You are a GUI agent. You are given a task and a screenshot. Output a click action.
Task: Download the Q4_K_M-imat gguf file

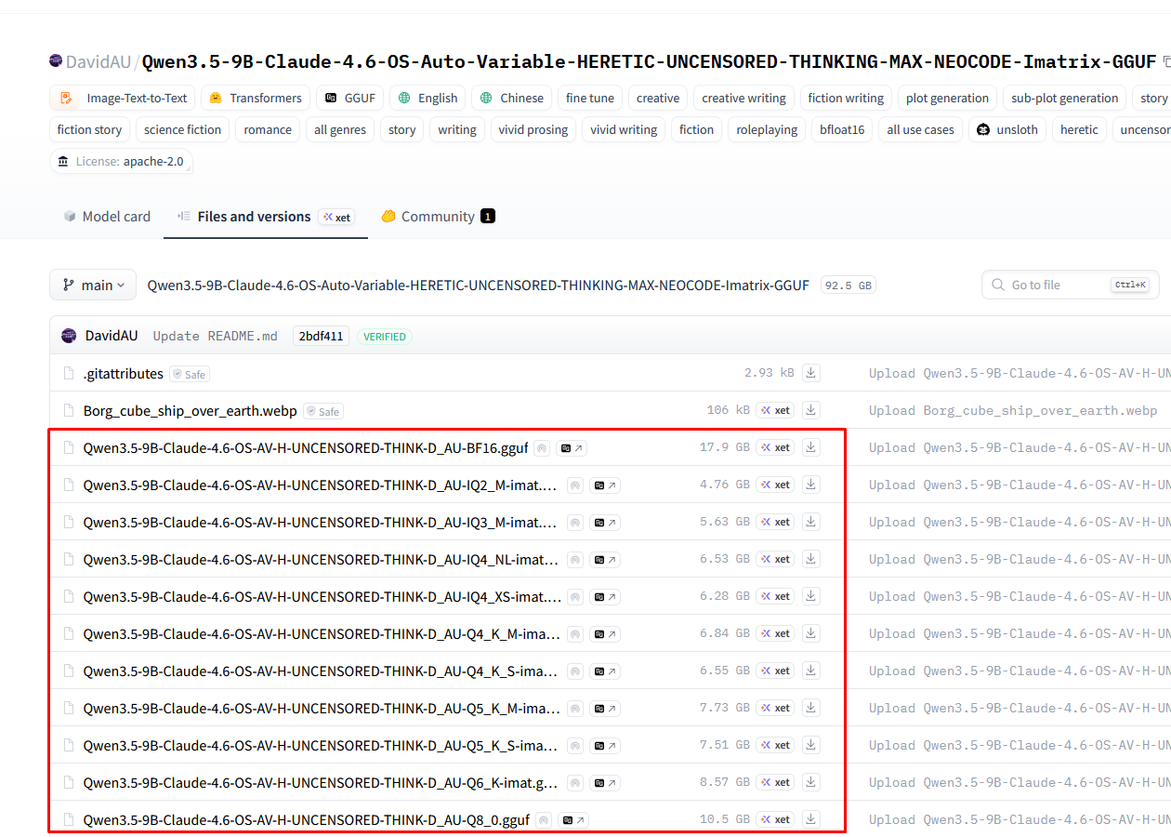[811, 633]
